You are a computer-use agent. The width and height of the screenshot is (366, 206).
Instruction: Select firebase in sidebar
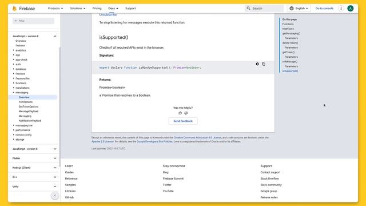click(20, 46)
